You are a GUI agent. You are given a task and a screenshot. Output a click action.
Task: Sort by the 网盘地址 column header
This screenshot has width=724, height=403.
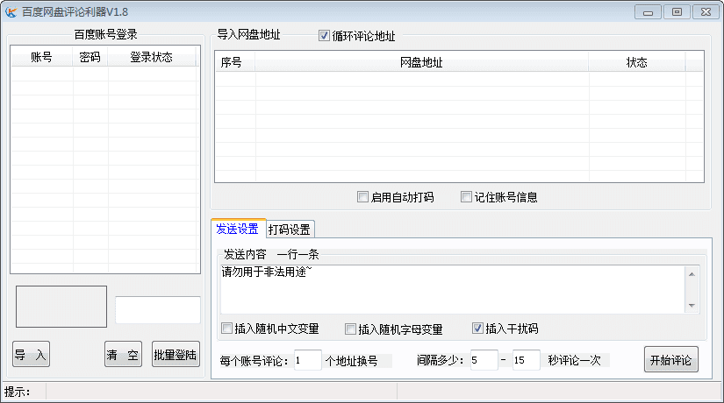coord(421,62)
